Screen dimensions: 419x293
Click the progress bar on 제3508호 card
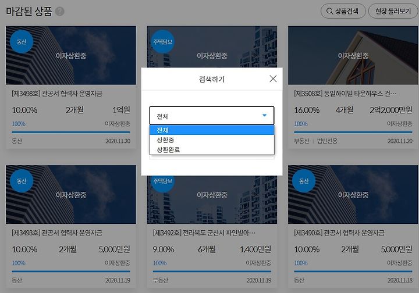(x=353, y=132)
